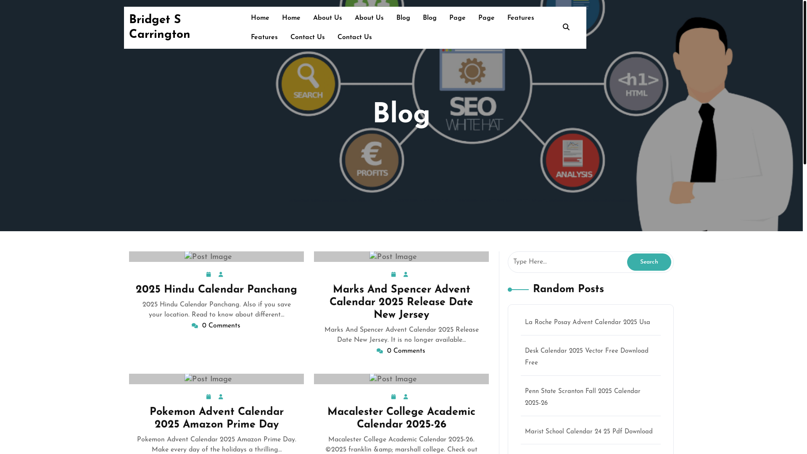Screen dimensions: 807x454
Task: Open La Roche Posay Advent Calendar random post
Action: [587, 322]
